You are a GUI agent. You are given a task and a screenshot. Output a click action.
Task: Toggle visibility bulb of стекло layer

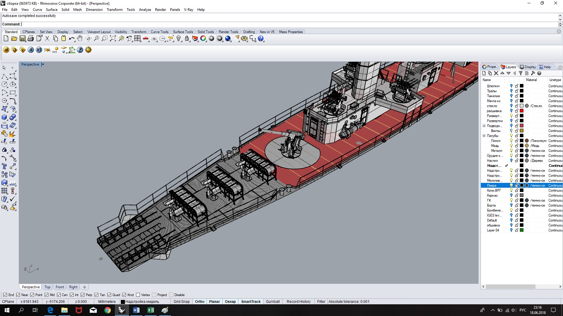click(511, 106)
